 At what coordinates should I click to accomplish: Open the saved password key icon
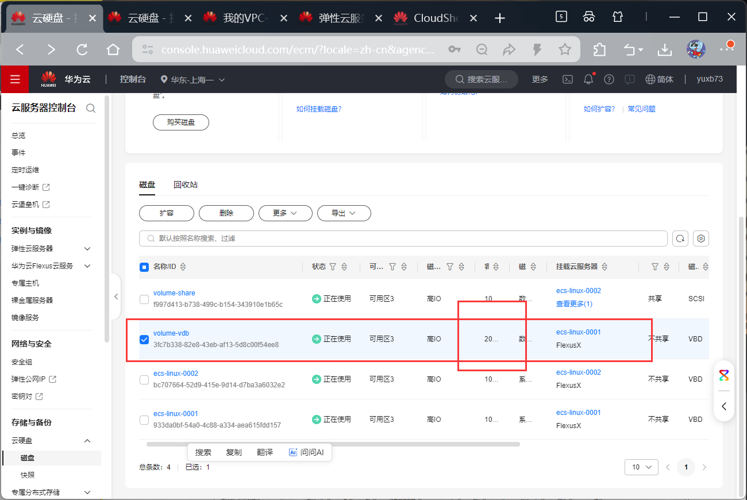point(455,50)
